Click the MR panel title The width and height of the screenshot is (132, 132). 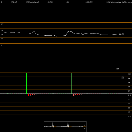pyautogui.click(x=118, y=69)
